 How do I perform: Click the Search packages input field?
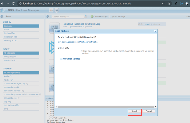coord(67,17)
